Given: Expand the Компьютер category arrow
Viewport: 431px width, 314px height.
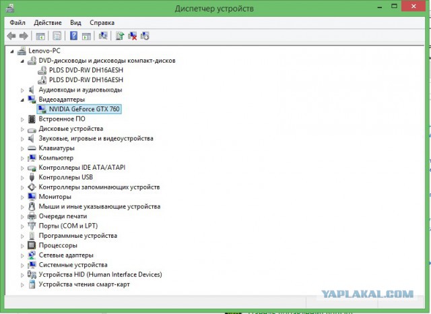Looking at the screenshot, I should pyautogui.click(x=22, y=158).
